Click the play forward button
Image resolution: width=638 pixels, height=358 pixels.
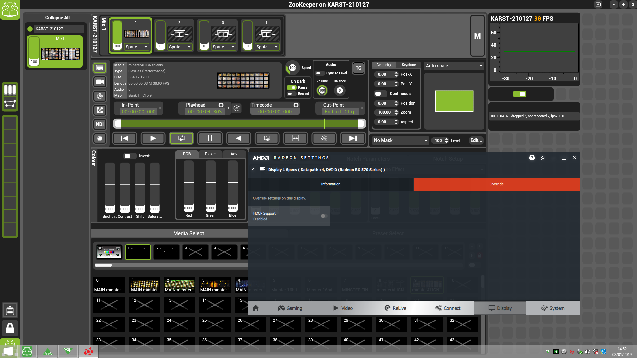(x=153, y=138)
